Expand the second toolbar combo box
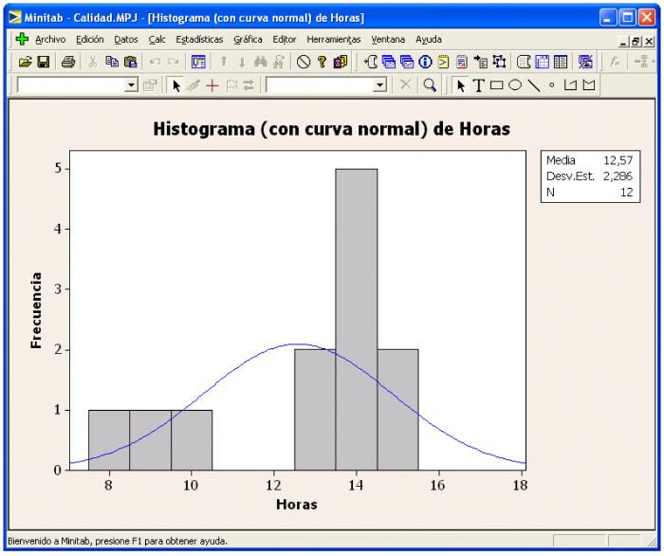The width and height of the screenshot is (664, 556). click(380, 85)
